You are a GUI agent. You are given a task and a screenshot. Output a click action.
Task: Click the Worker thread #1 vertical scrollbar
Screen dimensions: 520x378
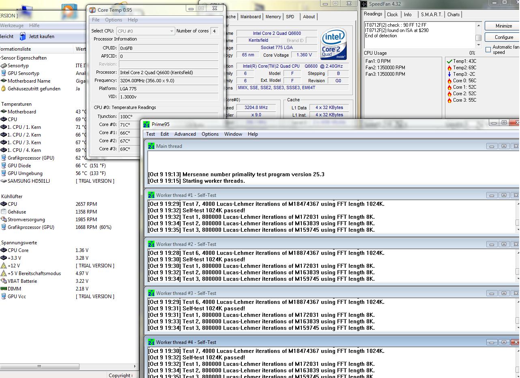[518, 216]
